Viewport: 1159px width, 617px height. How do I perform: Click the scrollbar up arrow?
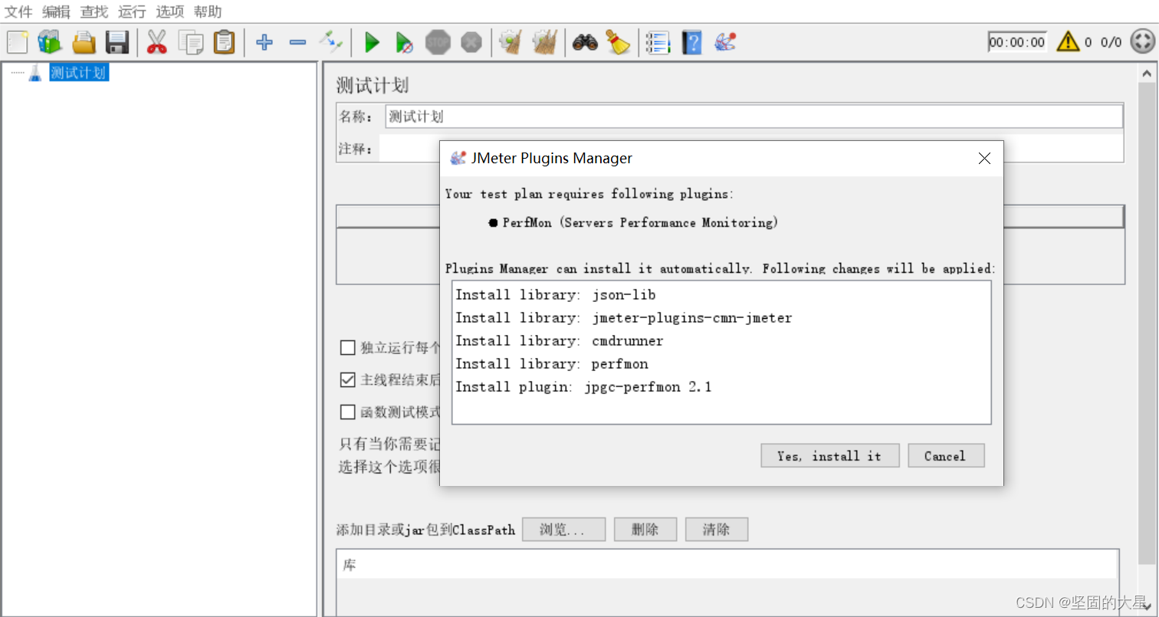tap(1148, 74)
